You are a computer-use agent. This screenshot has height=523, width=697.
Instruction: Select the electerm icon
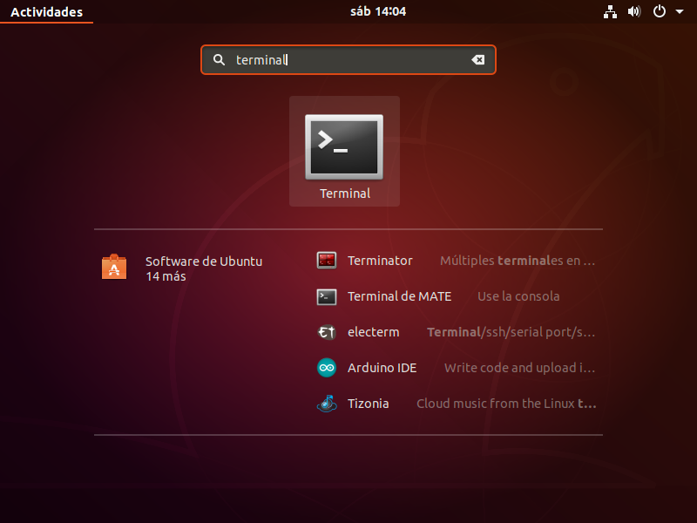point(327,332)
